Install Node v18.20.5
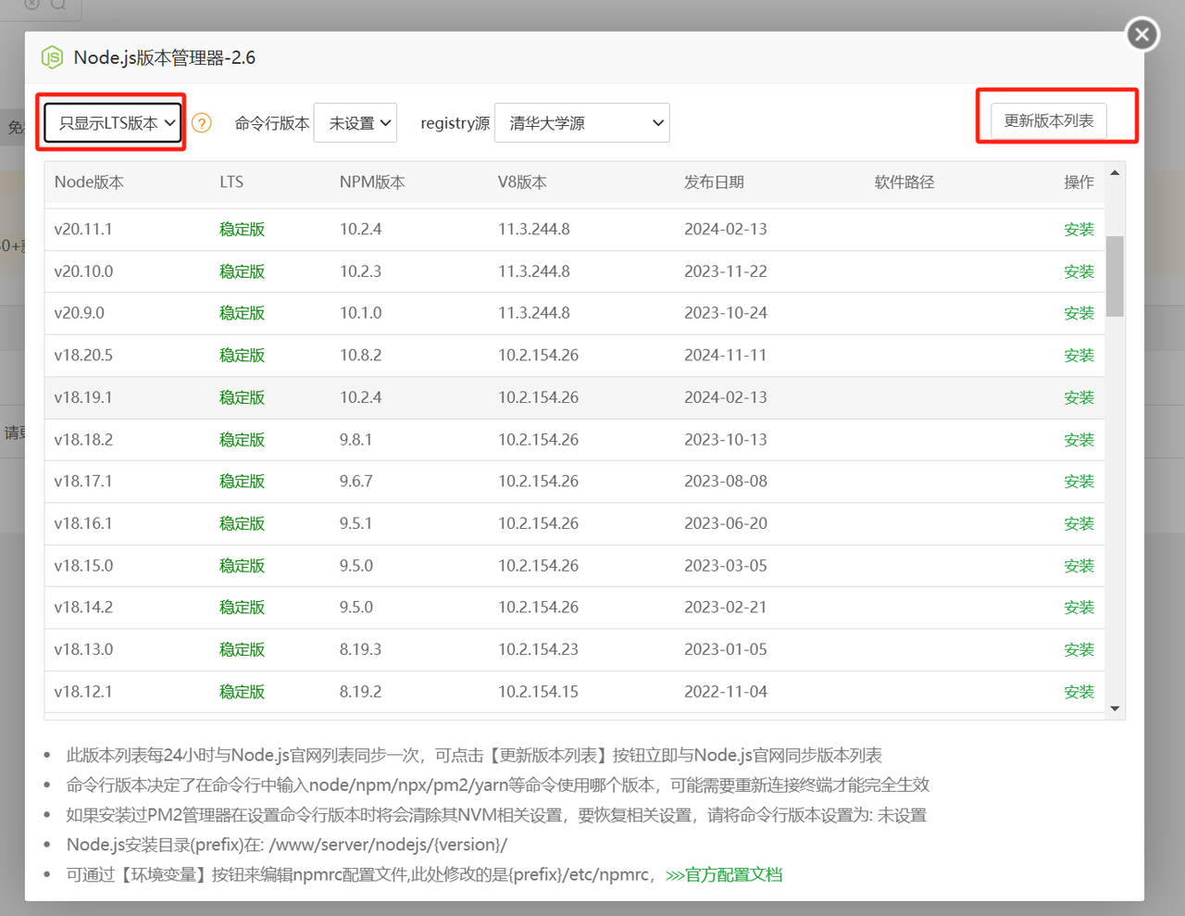The height and width of the screenshot is (916, 1185). point(1079,356)
